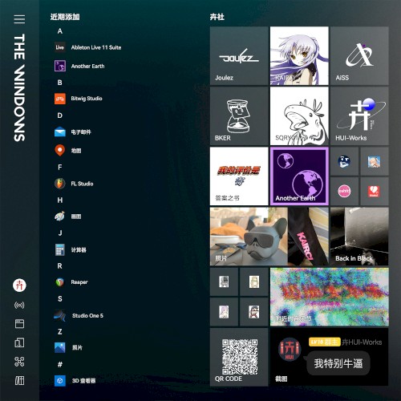Click the broadcast signal icon in sidebar
Viewport: 401px width, 401px height.
click(19, 305)
